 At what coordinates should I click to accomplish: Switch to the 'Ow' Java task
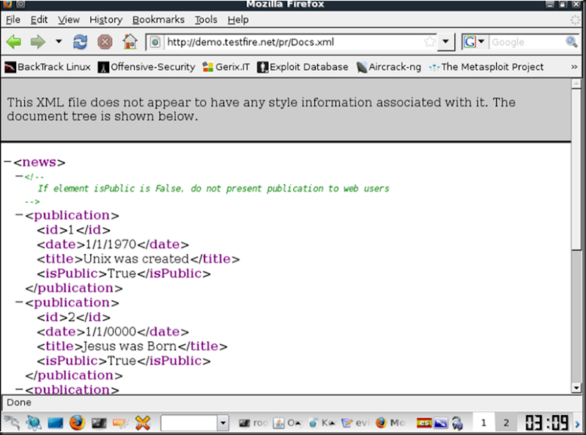coord(287,423)
